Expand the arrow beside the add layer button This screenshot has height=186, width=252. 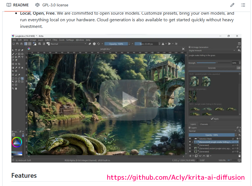(193, 156)
